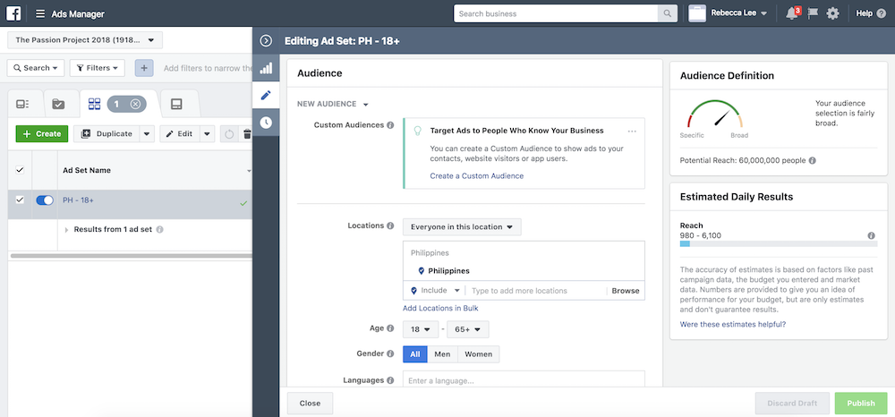The height and width of the screenshot is (417, 895).
Task: Toggle the header select-all checkbox
Action: click(20, 170)
